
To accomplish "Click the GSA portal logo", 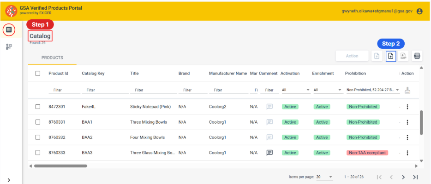I will click(x=11, y=11).
